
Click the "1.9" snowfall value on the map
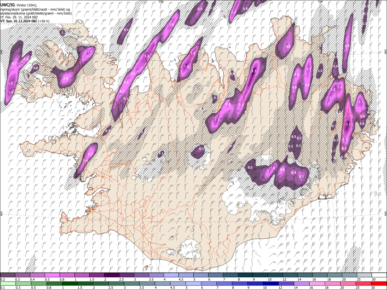pyautogui.click(x=186, y=66)
